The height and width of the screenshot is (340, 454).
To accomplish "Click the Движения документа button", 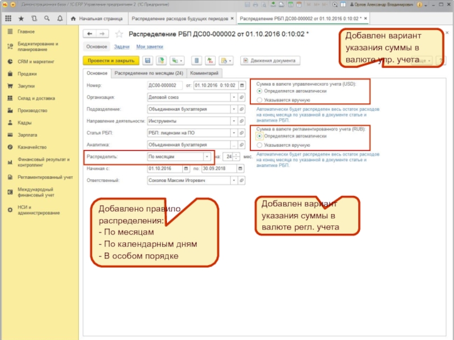I will click(x=270, y=60).
